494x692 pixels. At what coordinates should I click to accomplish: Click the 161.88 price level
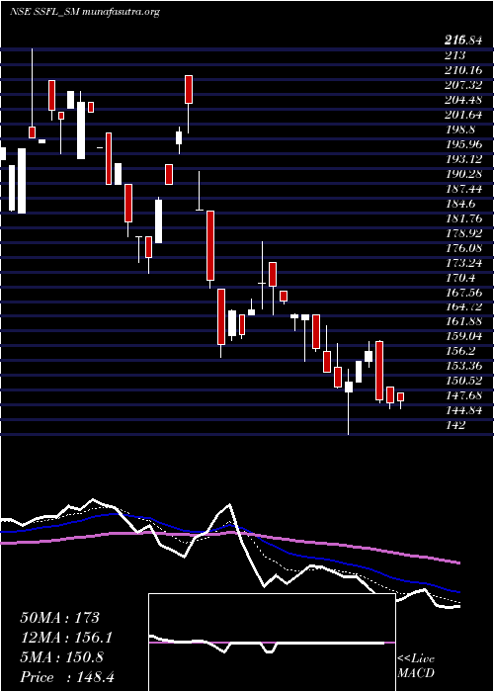[463, 321]
